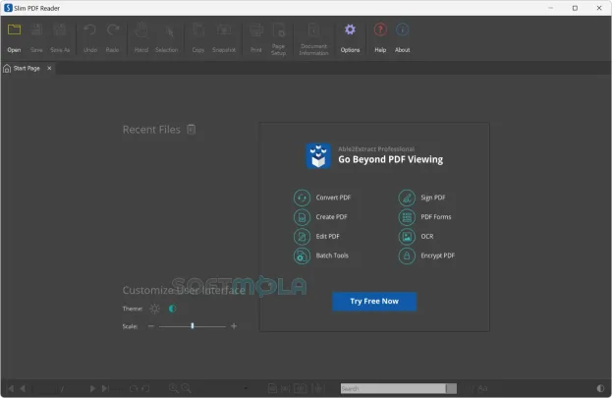Click the Sign PDF feature icon
Image resolution: width=612 pixels, height=398 pixels.
click(x=407, y=199)
